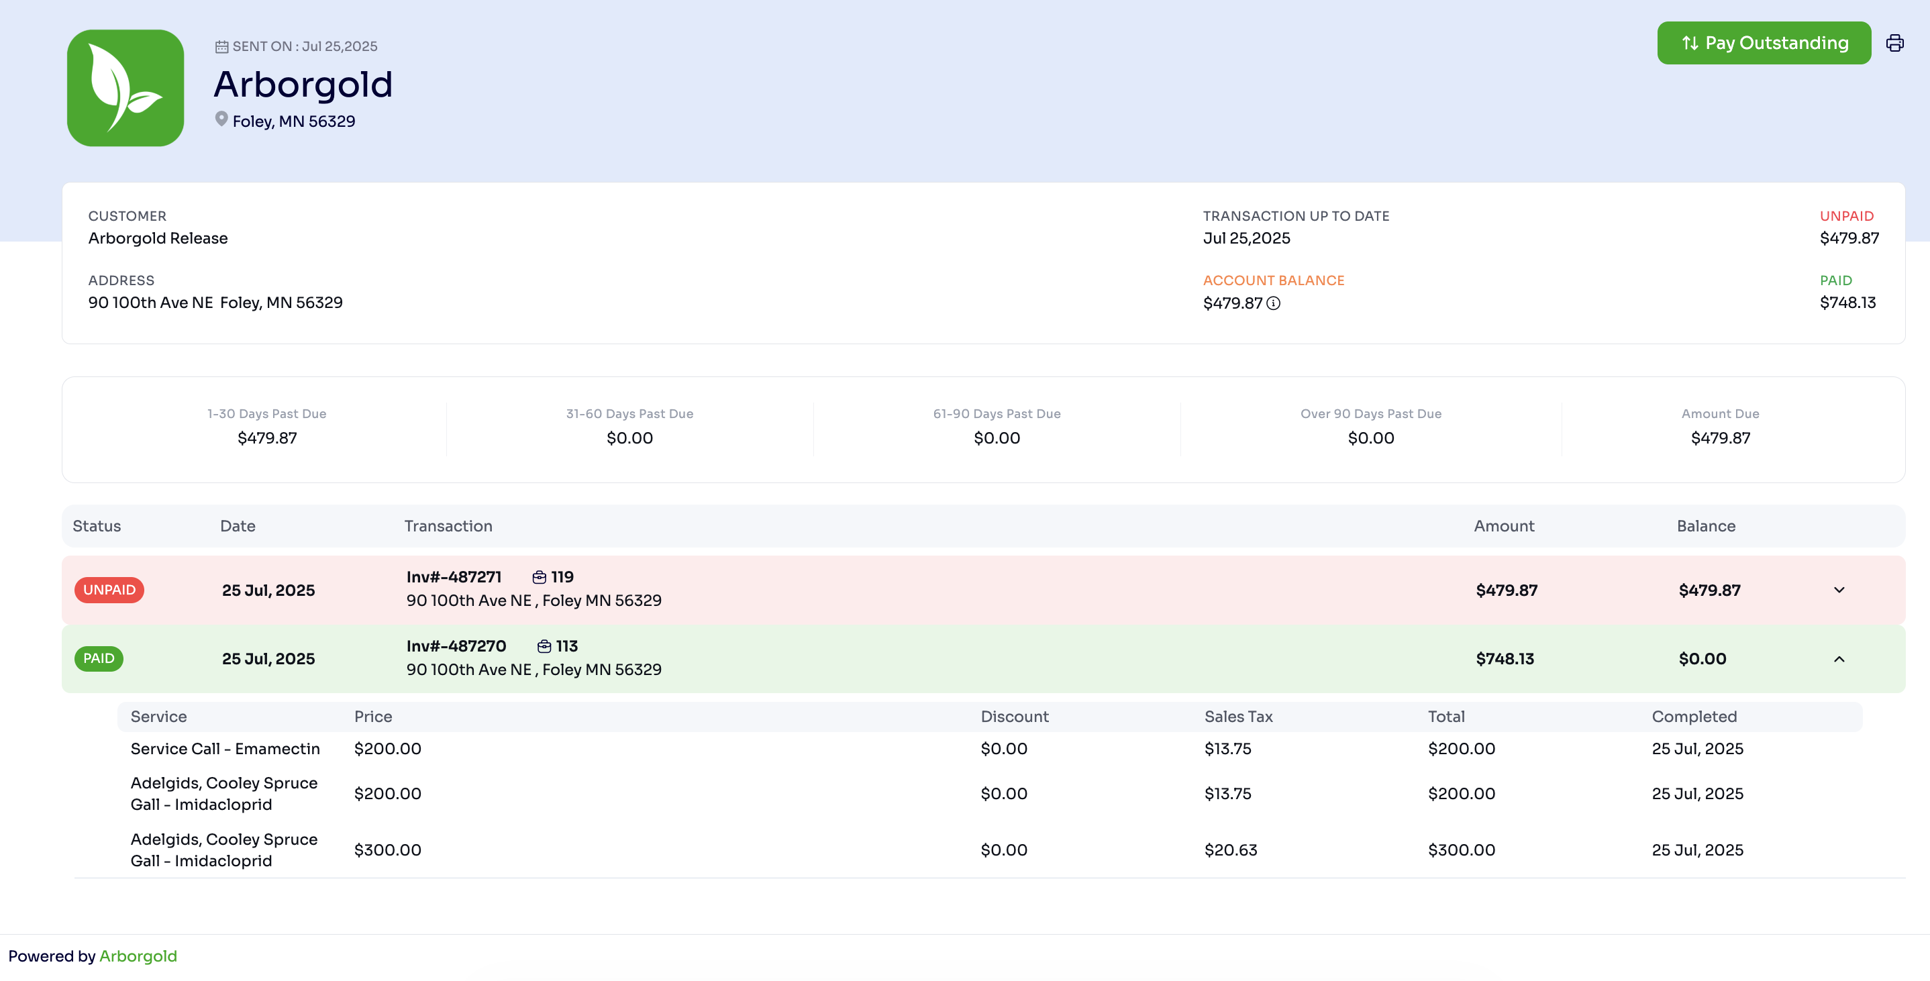Screen dimensions: 1930x981
Task: Collapse the paid invoice 487270 row
Action: 1839,659
